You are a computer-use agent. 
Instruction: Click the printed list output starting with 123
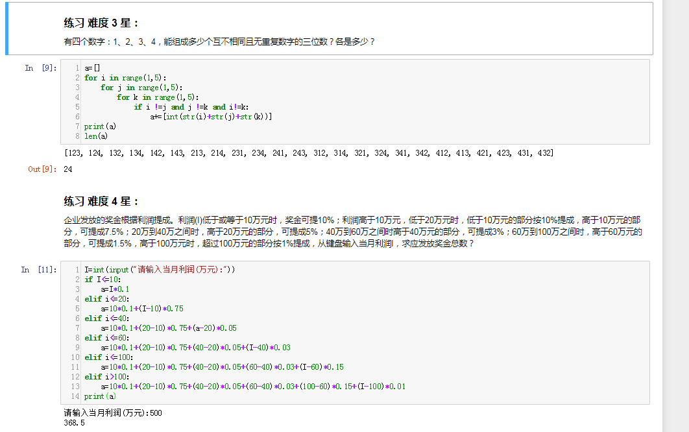tap(309, 153)
